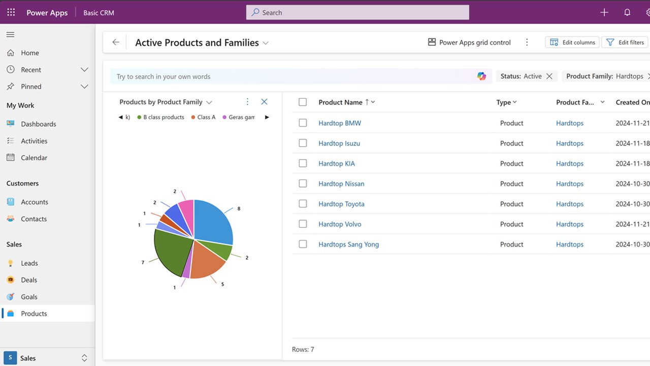This screenshot has height=366, width=650.
Task: Click the top Search box
Action: point(357,12)
